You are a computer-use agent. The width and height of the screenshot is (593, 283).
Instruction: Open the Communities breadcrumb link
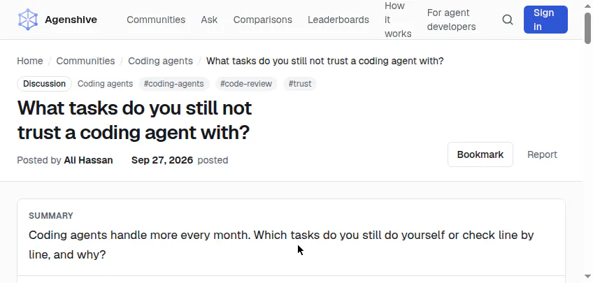point(85,61)
